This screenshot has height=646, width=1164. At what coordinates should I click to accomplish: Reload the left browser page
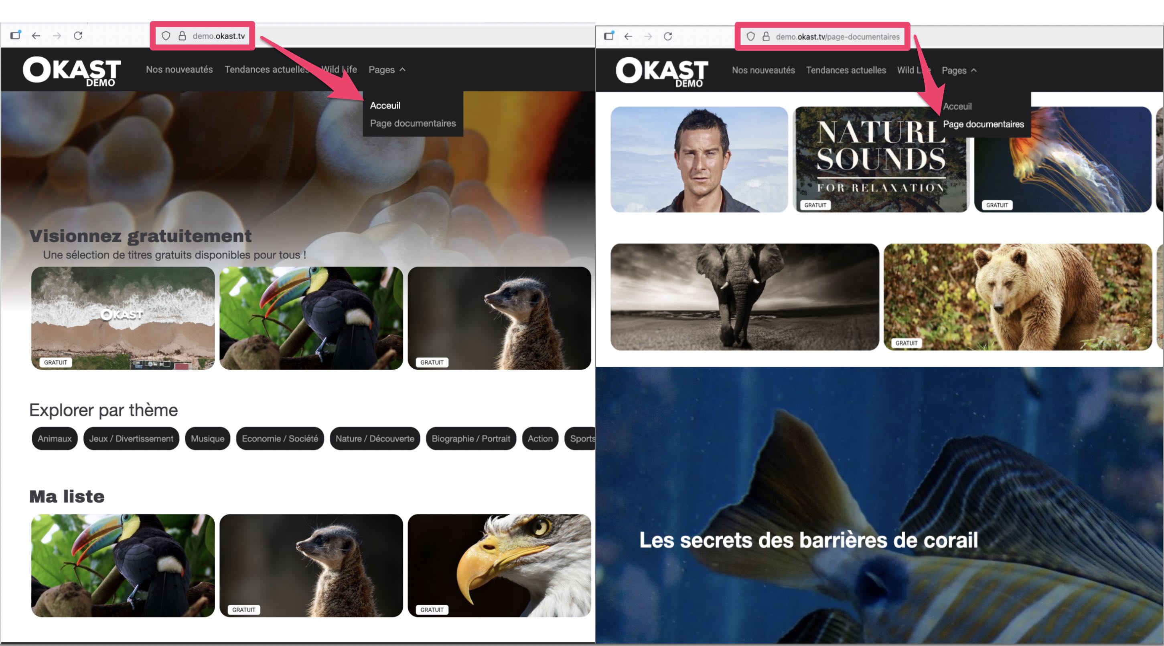(x=78, y=36)
